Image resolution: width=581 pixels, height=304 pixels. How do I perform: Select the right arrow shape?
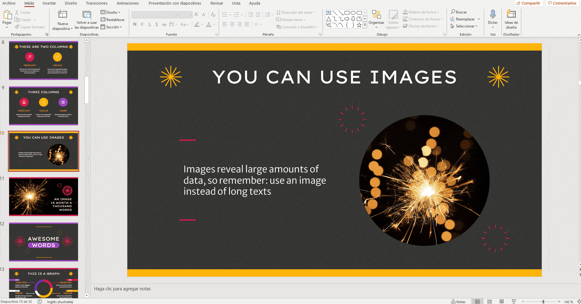click(x=347, y=19)
